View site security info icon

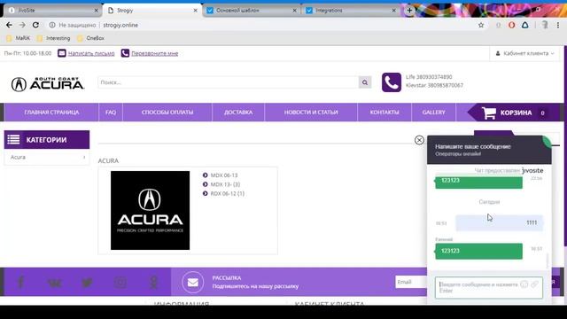pos(52,25)
